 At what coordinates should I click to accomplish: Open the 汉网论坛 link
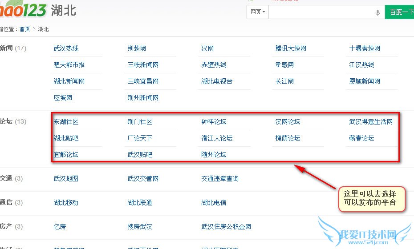288,122
